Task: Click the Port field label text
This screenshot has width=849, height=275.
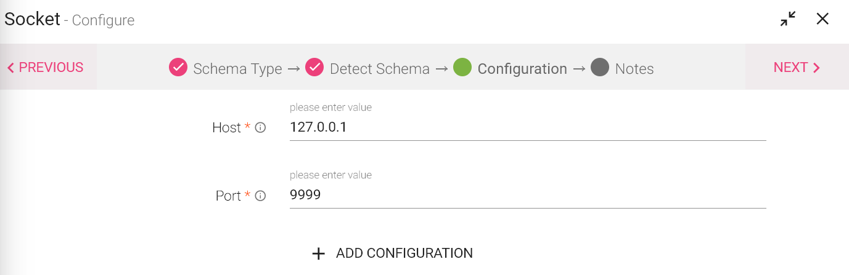Action: point(228,196)
